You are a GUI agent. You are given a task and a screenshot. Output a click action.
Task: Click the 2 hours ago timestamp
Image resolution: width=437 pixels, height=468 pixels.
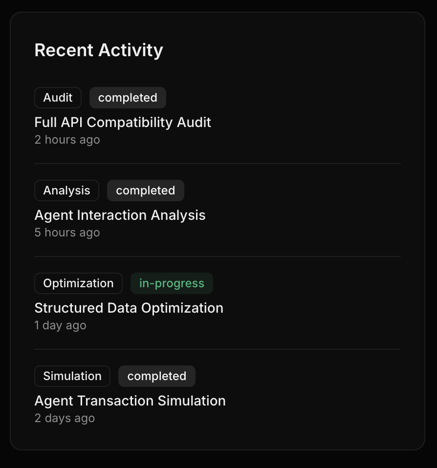[x=67, y=140]
